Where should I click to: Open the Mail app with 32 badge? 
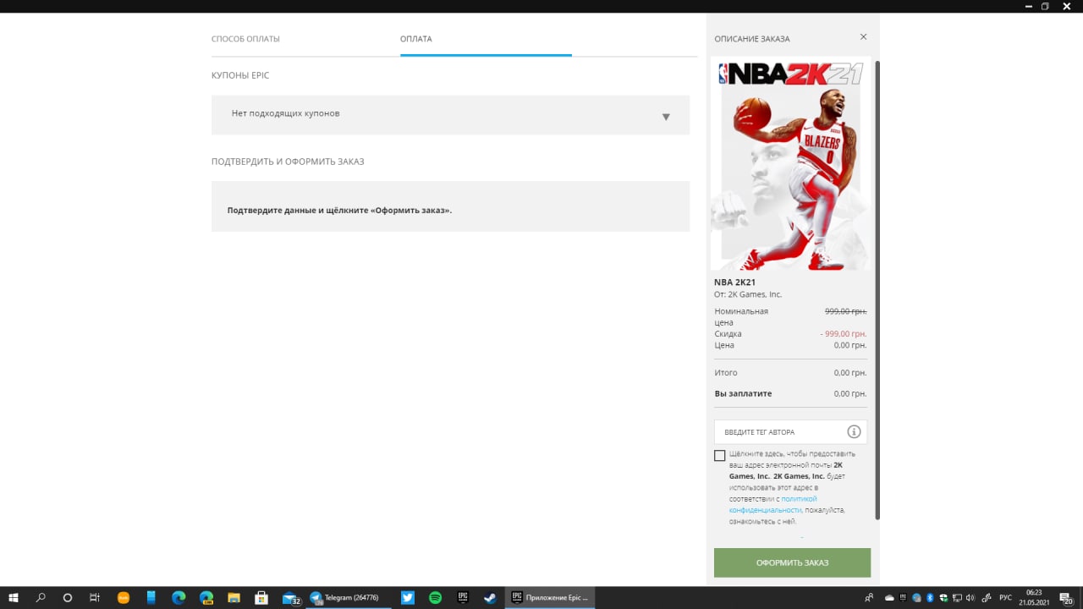point(291,598)
